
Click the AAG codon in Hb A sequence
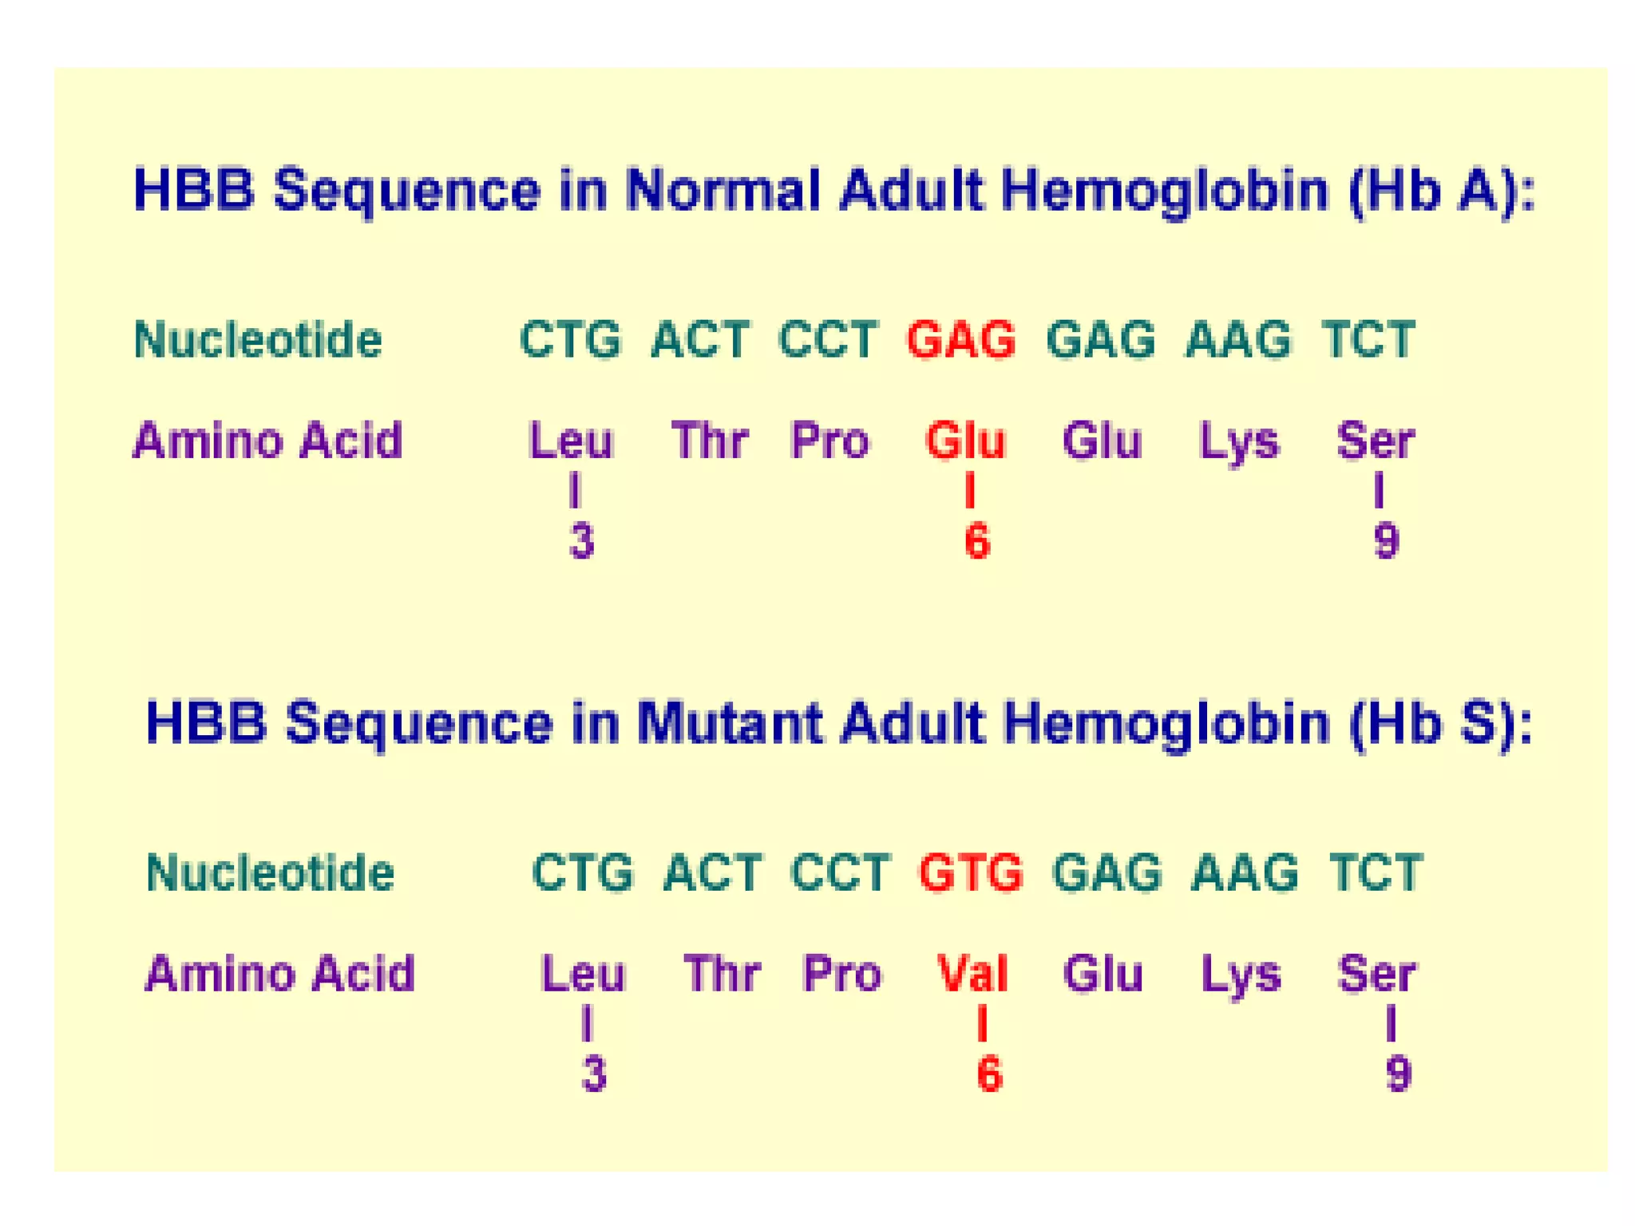point(1237,340)
